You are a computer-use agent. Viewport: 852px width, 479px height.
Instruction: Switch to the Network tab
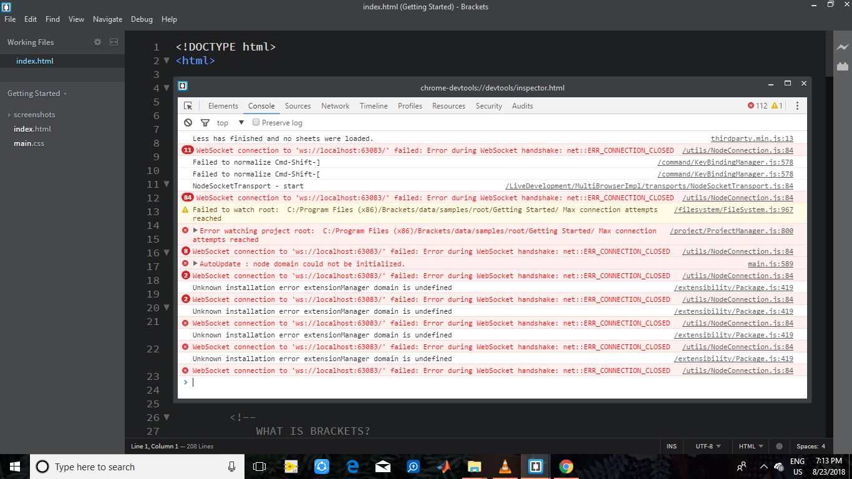335,106
